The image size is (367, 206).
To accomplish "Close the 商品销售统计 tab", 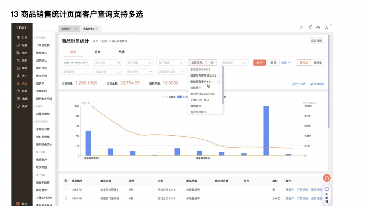I will coord(97,29).
